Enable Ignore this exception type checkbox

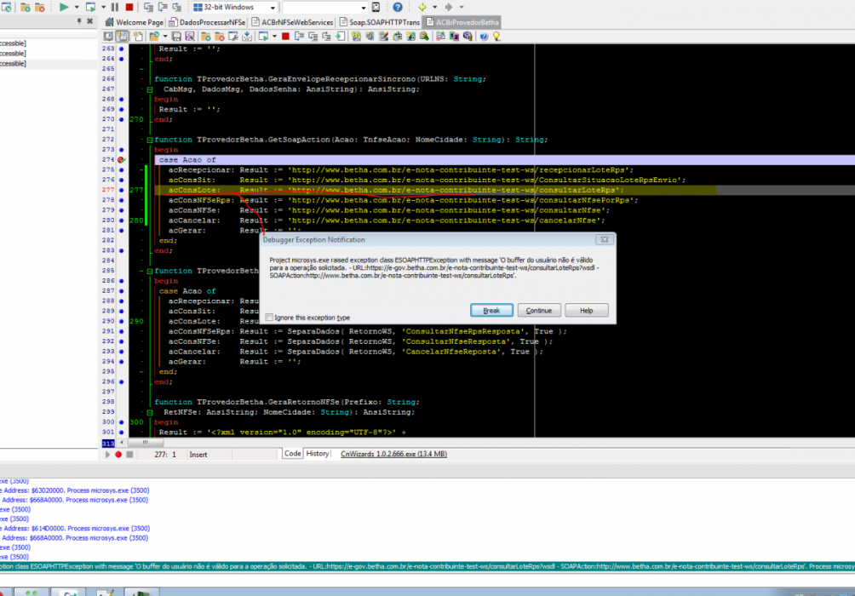pos(269,318)
